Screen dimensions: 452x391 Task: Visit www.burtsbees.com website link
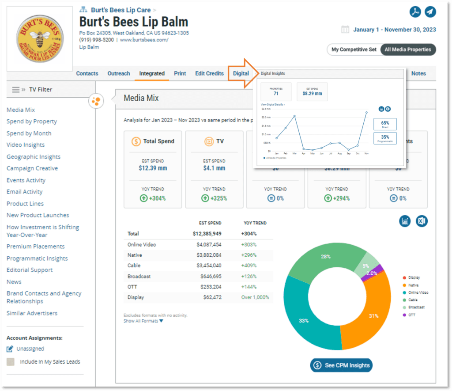click(144, 40)
